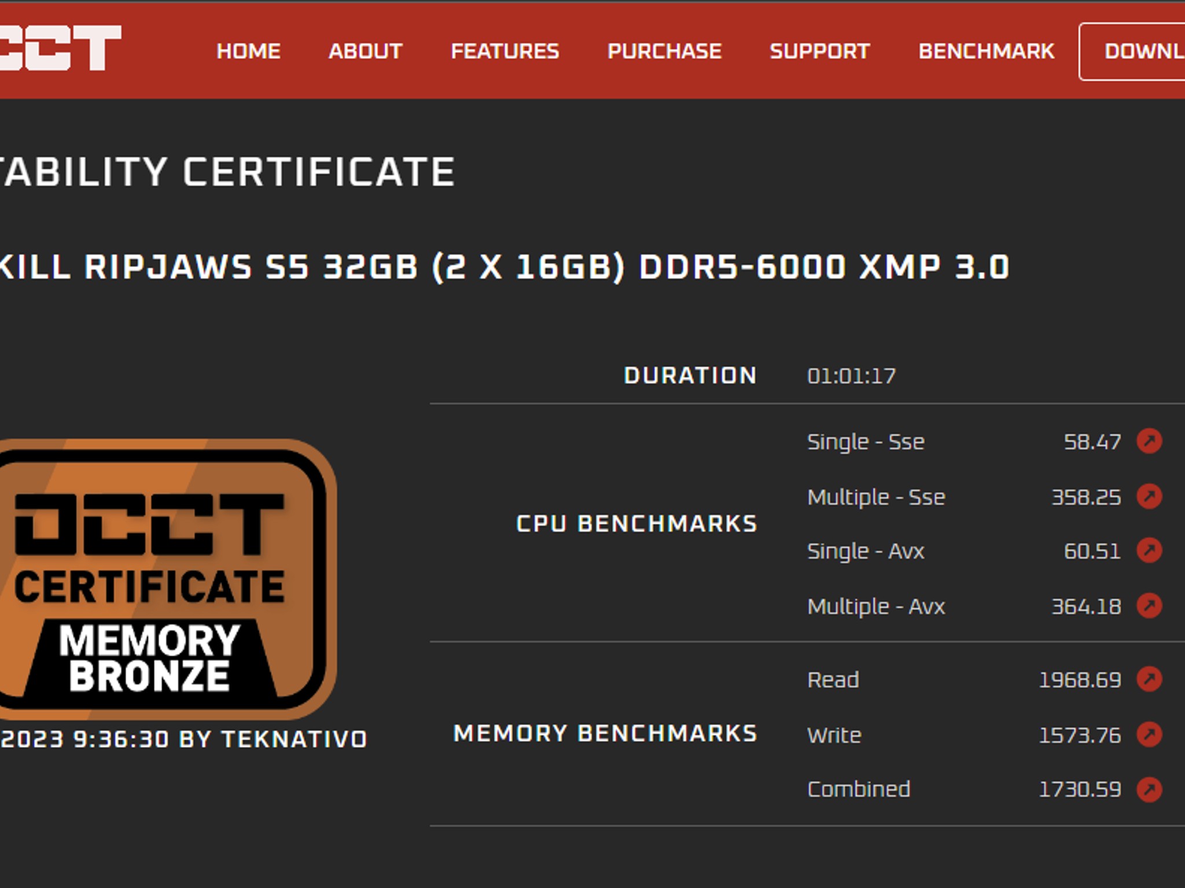Open the Single - Avx score link icon

pyautogui.click(x=1149, y=550)
